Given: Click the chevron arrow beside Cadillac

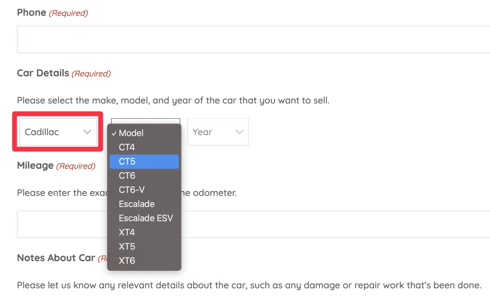Looking at the screenshot, I should (87, 132).
